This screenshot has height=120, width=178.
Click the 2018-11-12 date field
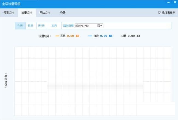(x=85, y=26)
